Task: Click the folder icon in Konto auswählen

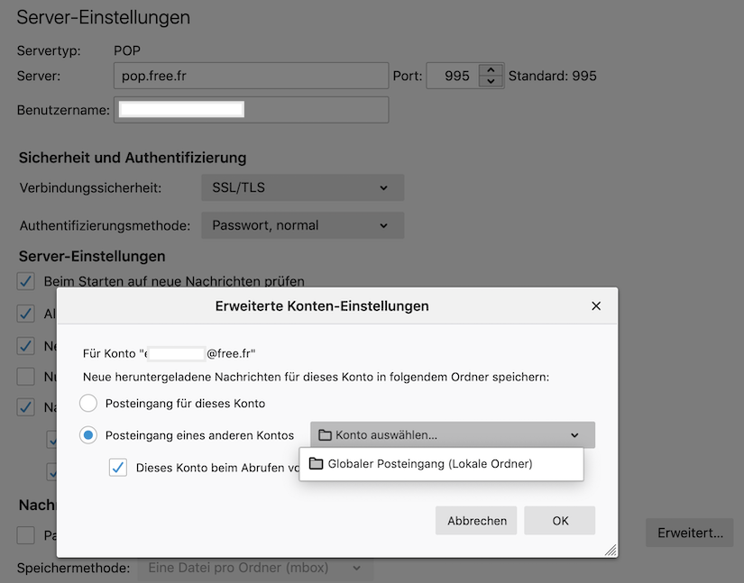Action: (326, 435)
